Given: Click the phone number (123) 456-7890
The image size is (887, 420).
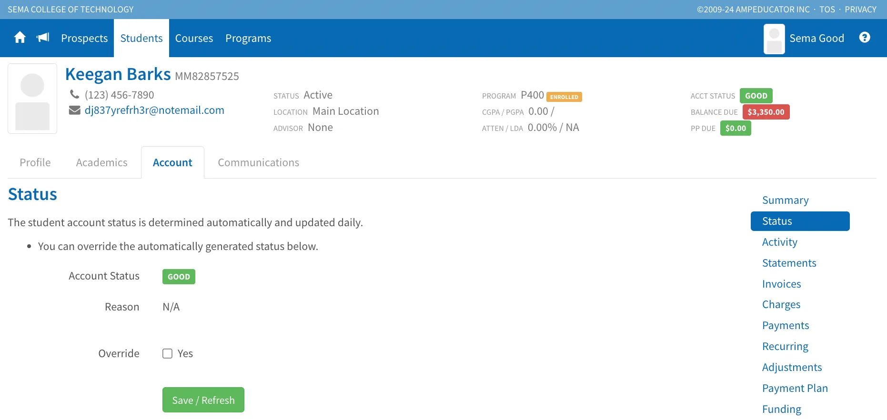Looking at the screenshot, I should point(120,95).
